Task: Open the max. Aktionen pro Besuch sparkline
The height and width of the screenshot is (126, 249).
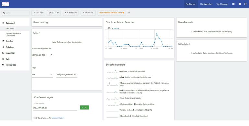Action: tap(113, 98)
